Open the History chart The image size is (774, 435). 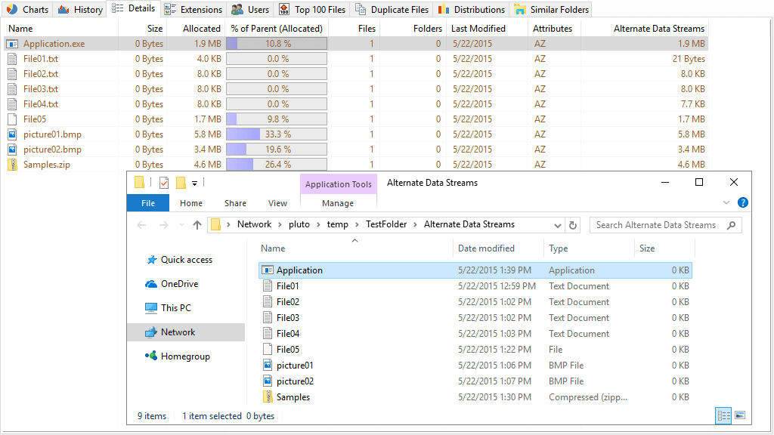coord(79,9)
